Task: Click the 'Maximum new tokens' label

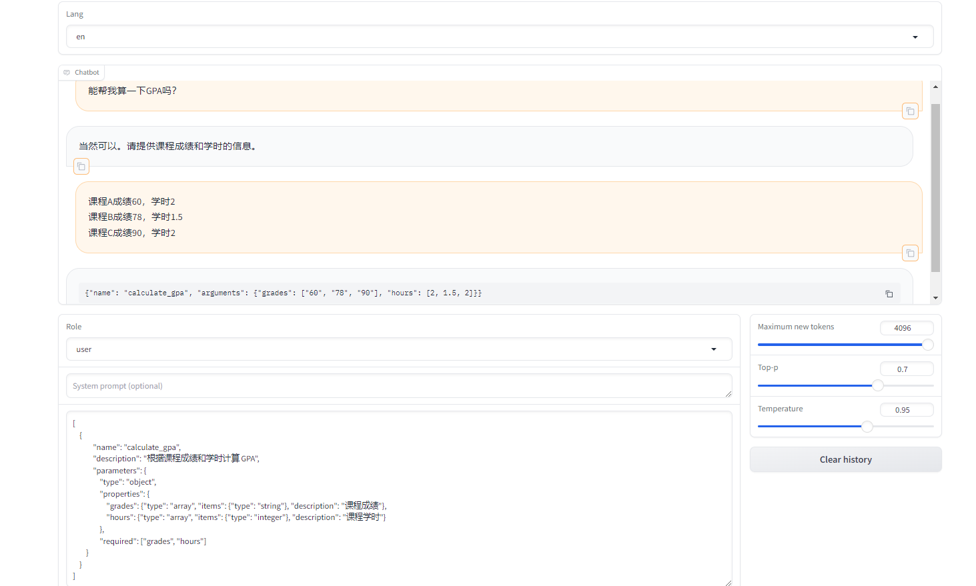Action: [x=796, y=327]
